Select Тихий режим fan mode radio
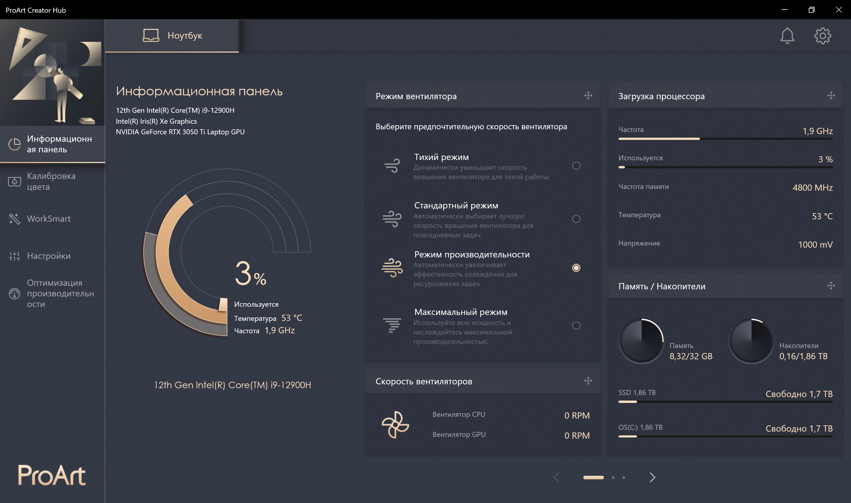Screen dimensions: 851x503 [576, 166]
